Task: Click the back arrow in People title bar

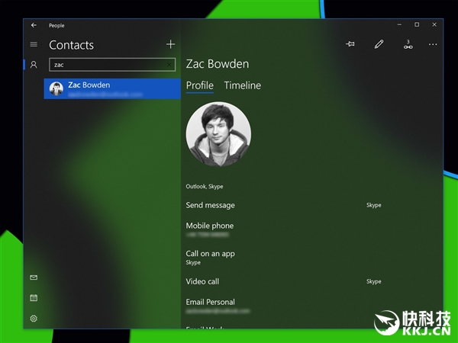Action: pos(34,25)
